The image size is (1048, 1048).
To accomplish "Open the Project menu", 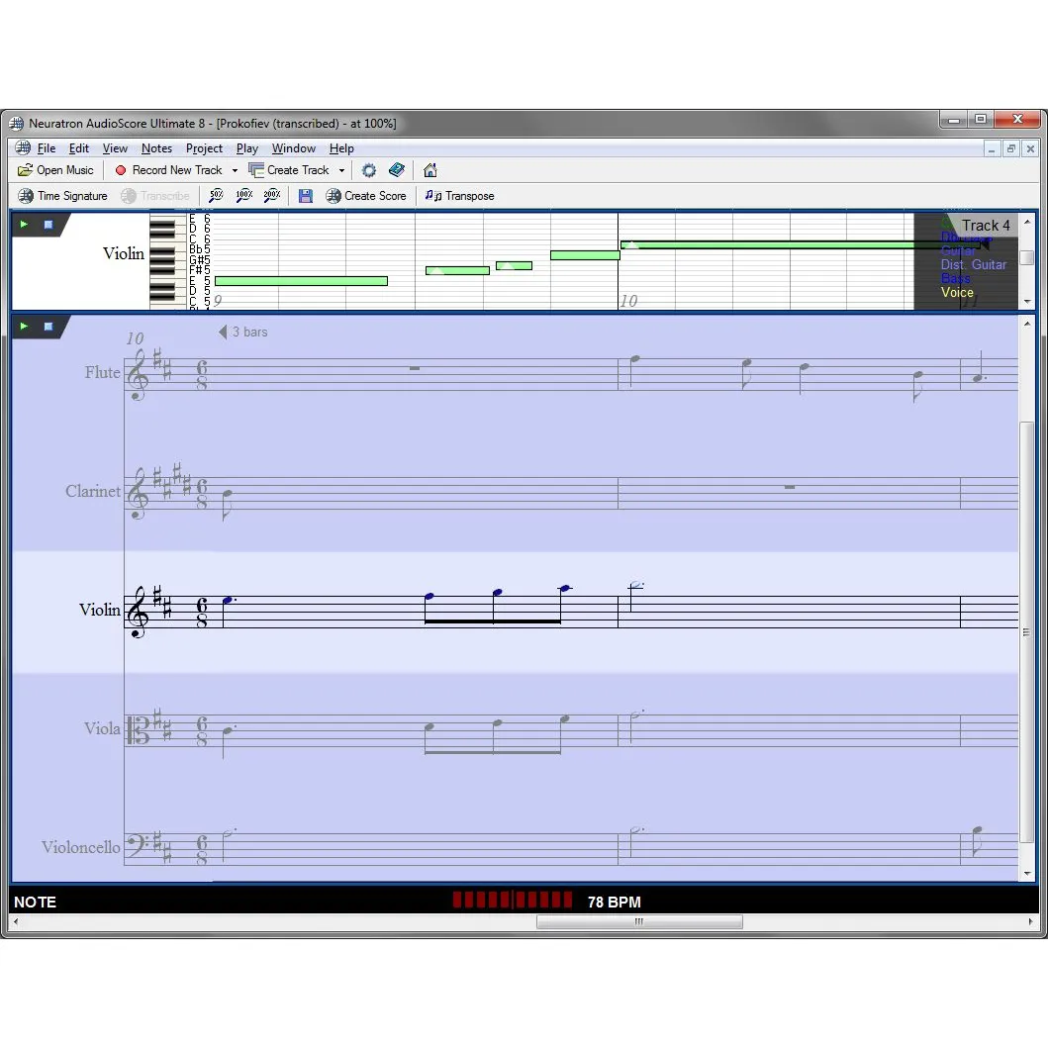I will tap(204, 148).
